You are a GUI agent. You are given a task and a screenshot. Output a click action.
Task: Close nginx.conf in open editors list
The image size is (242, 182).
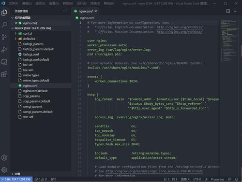tap(16, 23)
